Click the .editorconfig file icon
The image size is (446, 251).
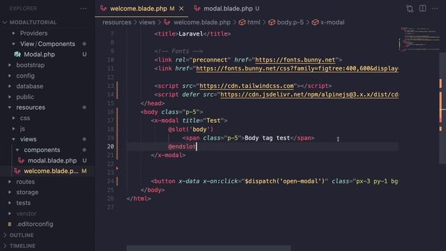pyautogui.click(x=10, y=225)
